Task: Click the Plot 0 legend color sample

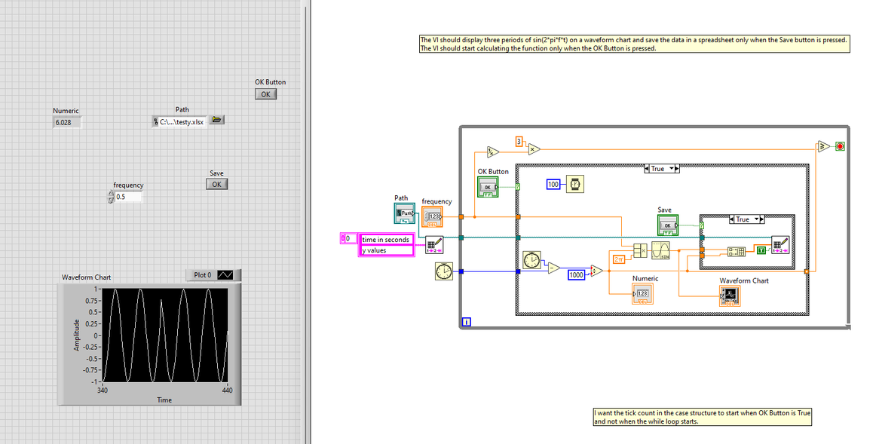Action: point(225,274)
